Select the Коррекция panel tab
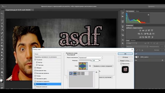 click(x=129, y=25)
